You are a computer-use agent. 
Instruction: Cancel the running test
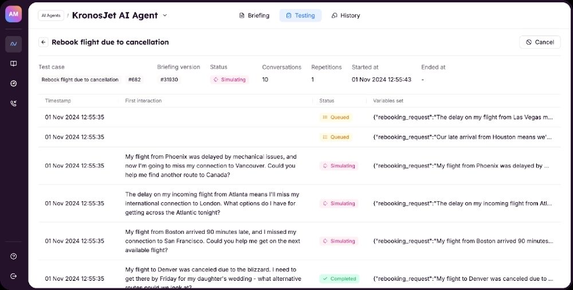point(540,42)
